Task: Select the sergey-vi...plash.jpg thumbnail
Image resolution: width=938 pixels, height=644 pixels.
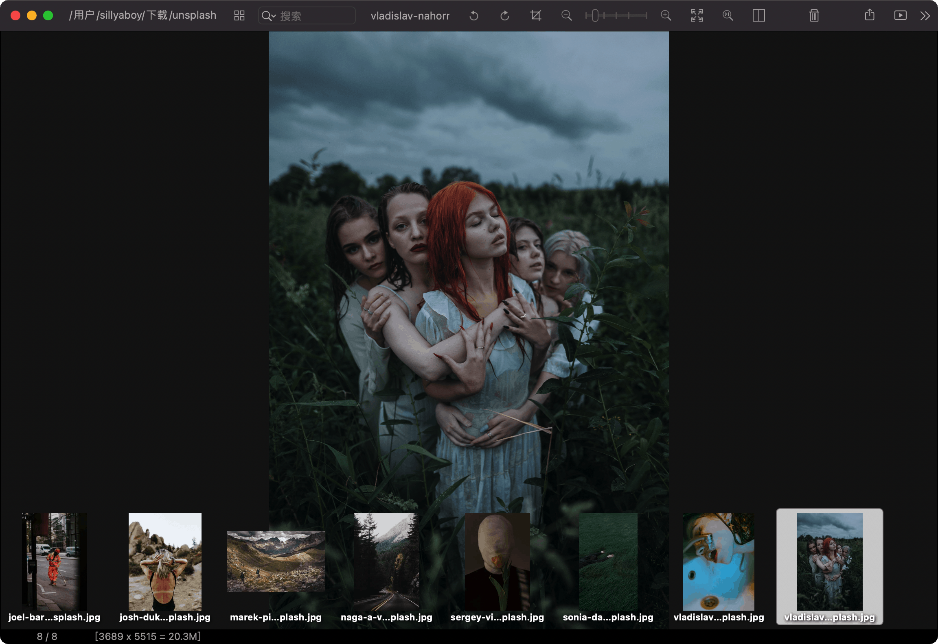Action: point(497,561)
